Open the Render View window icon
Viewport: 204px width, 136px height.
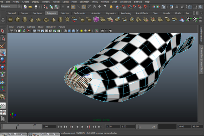[x=171, y=7]
